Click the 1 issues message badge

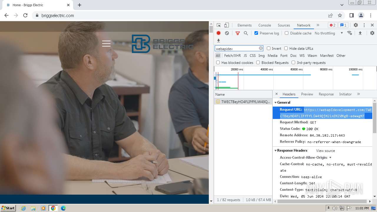pos(343,25)
